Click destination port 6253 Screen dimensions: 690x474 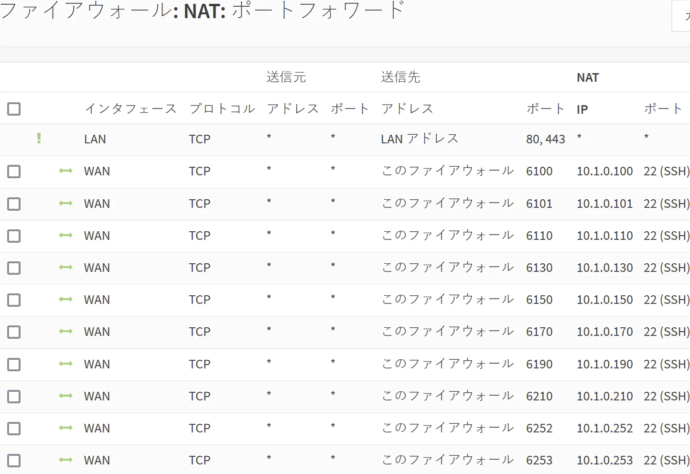tap(539, 460)
